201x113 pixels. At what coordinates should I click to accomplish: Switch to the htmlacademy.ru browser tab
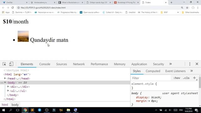pyautogui.click(x=42, y=3)
